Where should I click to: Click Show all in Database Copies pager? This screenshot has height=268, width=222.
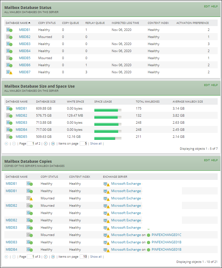(x=96, y=257)
